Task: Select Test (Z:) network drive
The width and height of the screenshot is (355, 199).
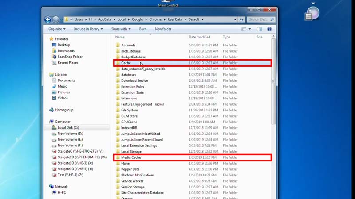Action: pos(70,175)
